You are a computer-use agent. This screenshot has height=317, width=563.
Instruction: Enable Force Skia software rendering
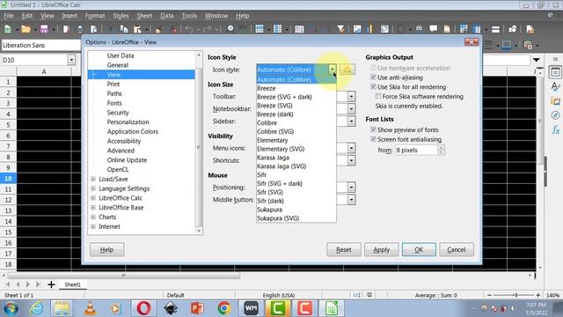coord(378,96)
